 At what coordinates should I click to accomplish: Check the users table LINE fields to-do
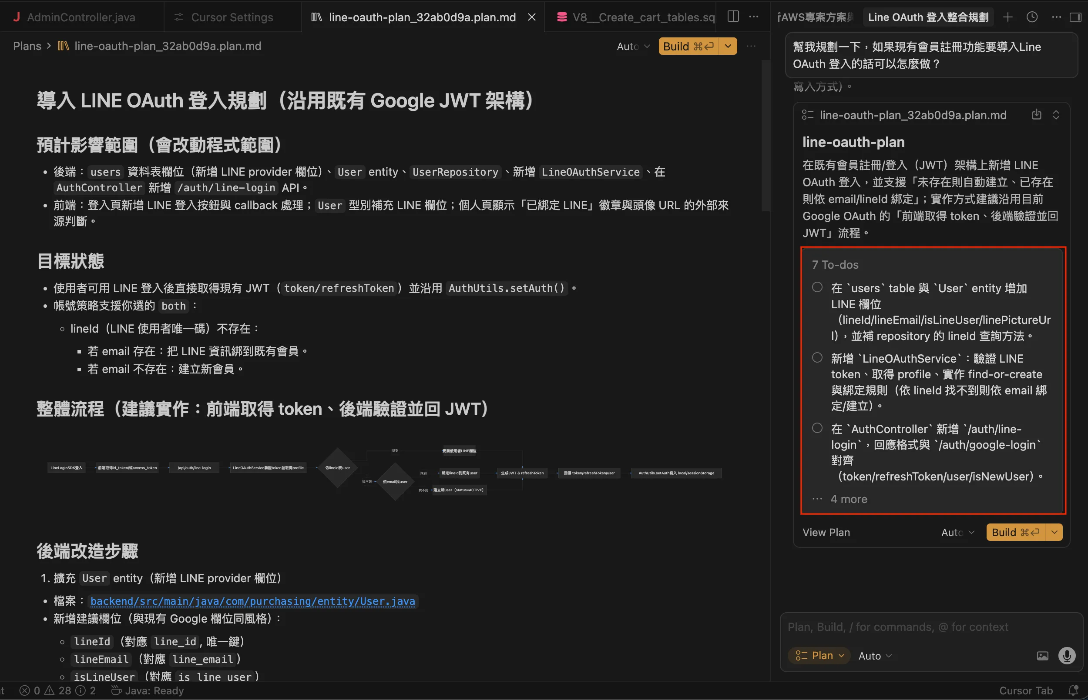click(817, 287)
